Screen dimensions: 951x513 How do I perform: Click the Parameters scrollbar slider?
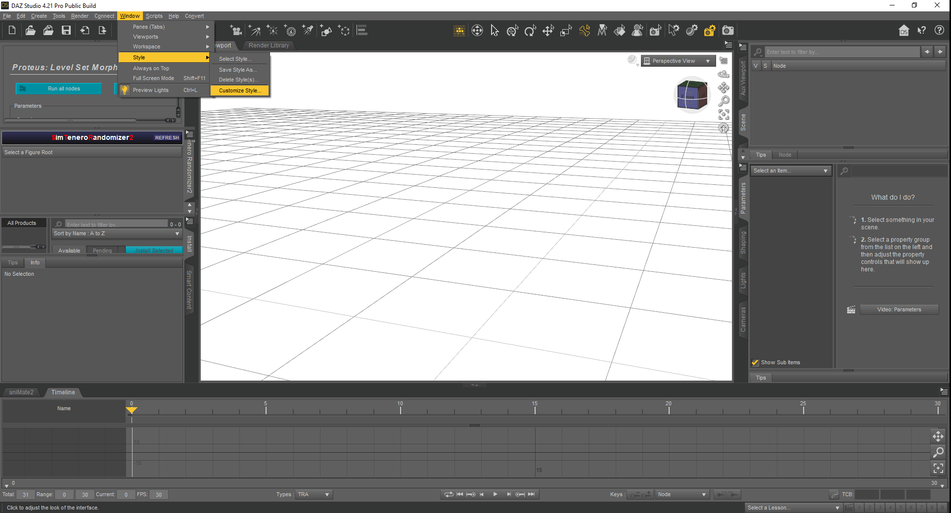point(71,120)
